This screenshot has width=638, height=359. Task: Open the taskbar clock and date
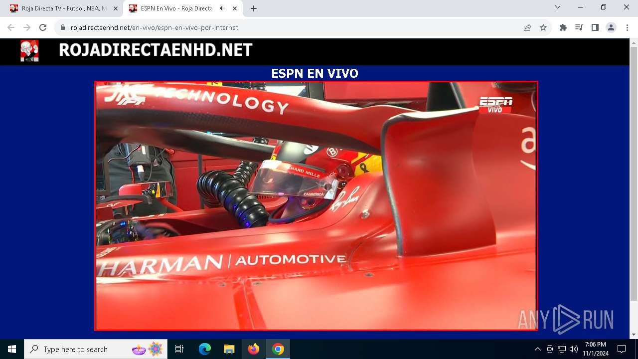pyautogui.click(x=596, y=349)
